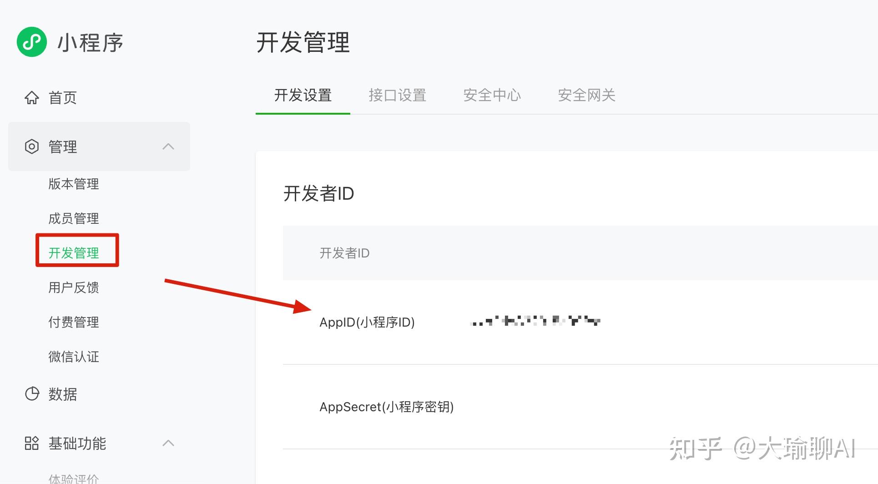Click the 首页 navigation link
This screenshot has width=878, height=484.
coord(63,97)
